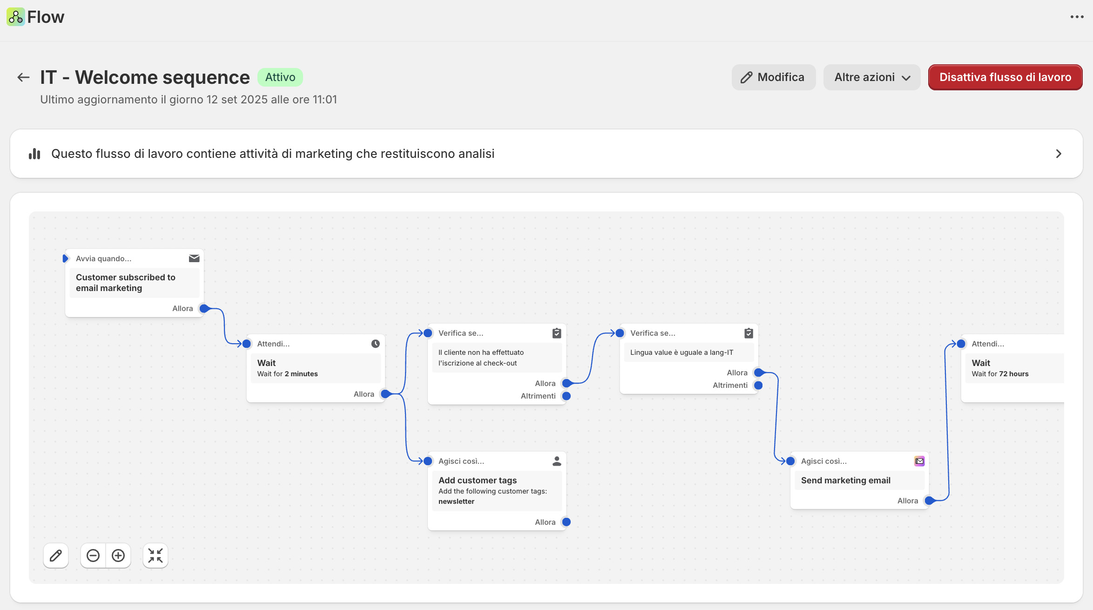The image size is (1093, 610).
Task: Click Allora output dot of Add customer tags
Action: [x=567, y=522]
